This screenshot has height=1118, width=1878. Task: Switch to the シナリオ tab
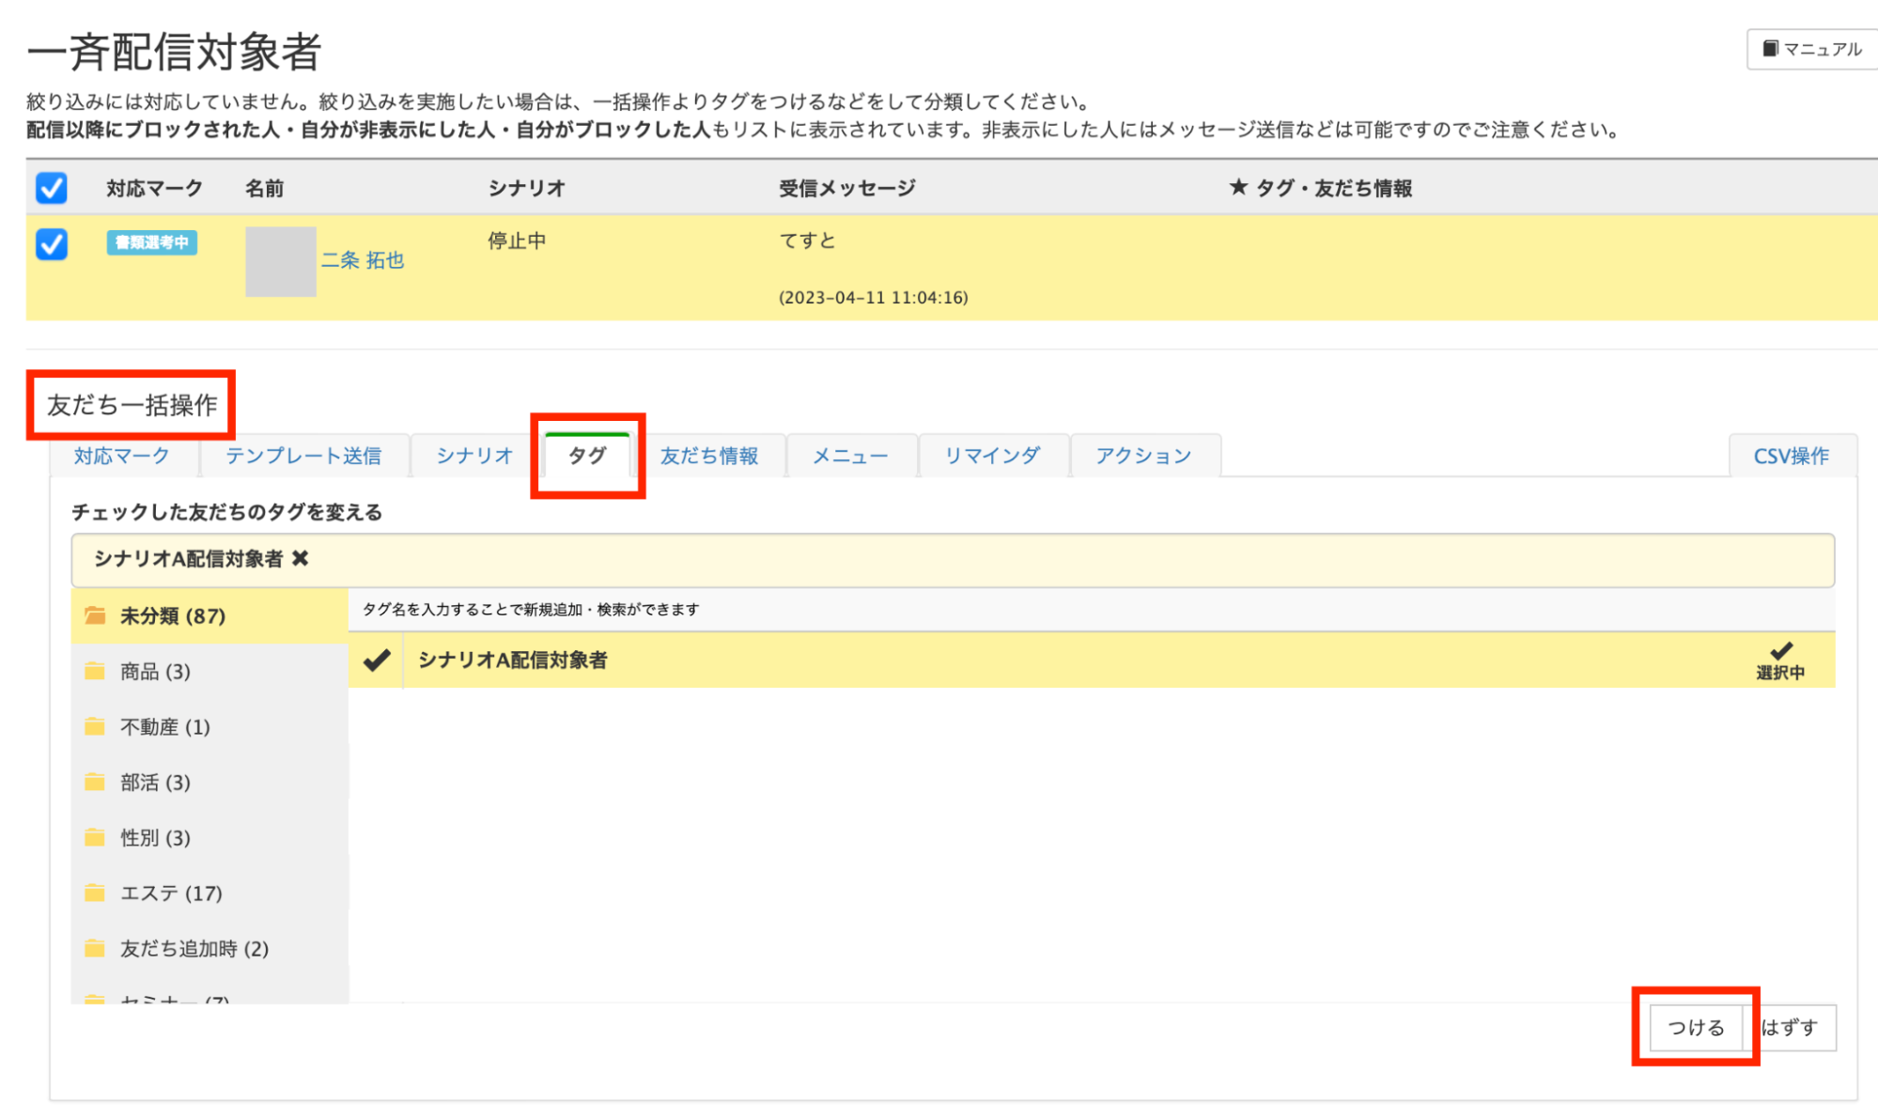click(x=474, y=457)
